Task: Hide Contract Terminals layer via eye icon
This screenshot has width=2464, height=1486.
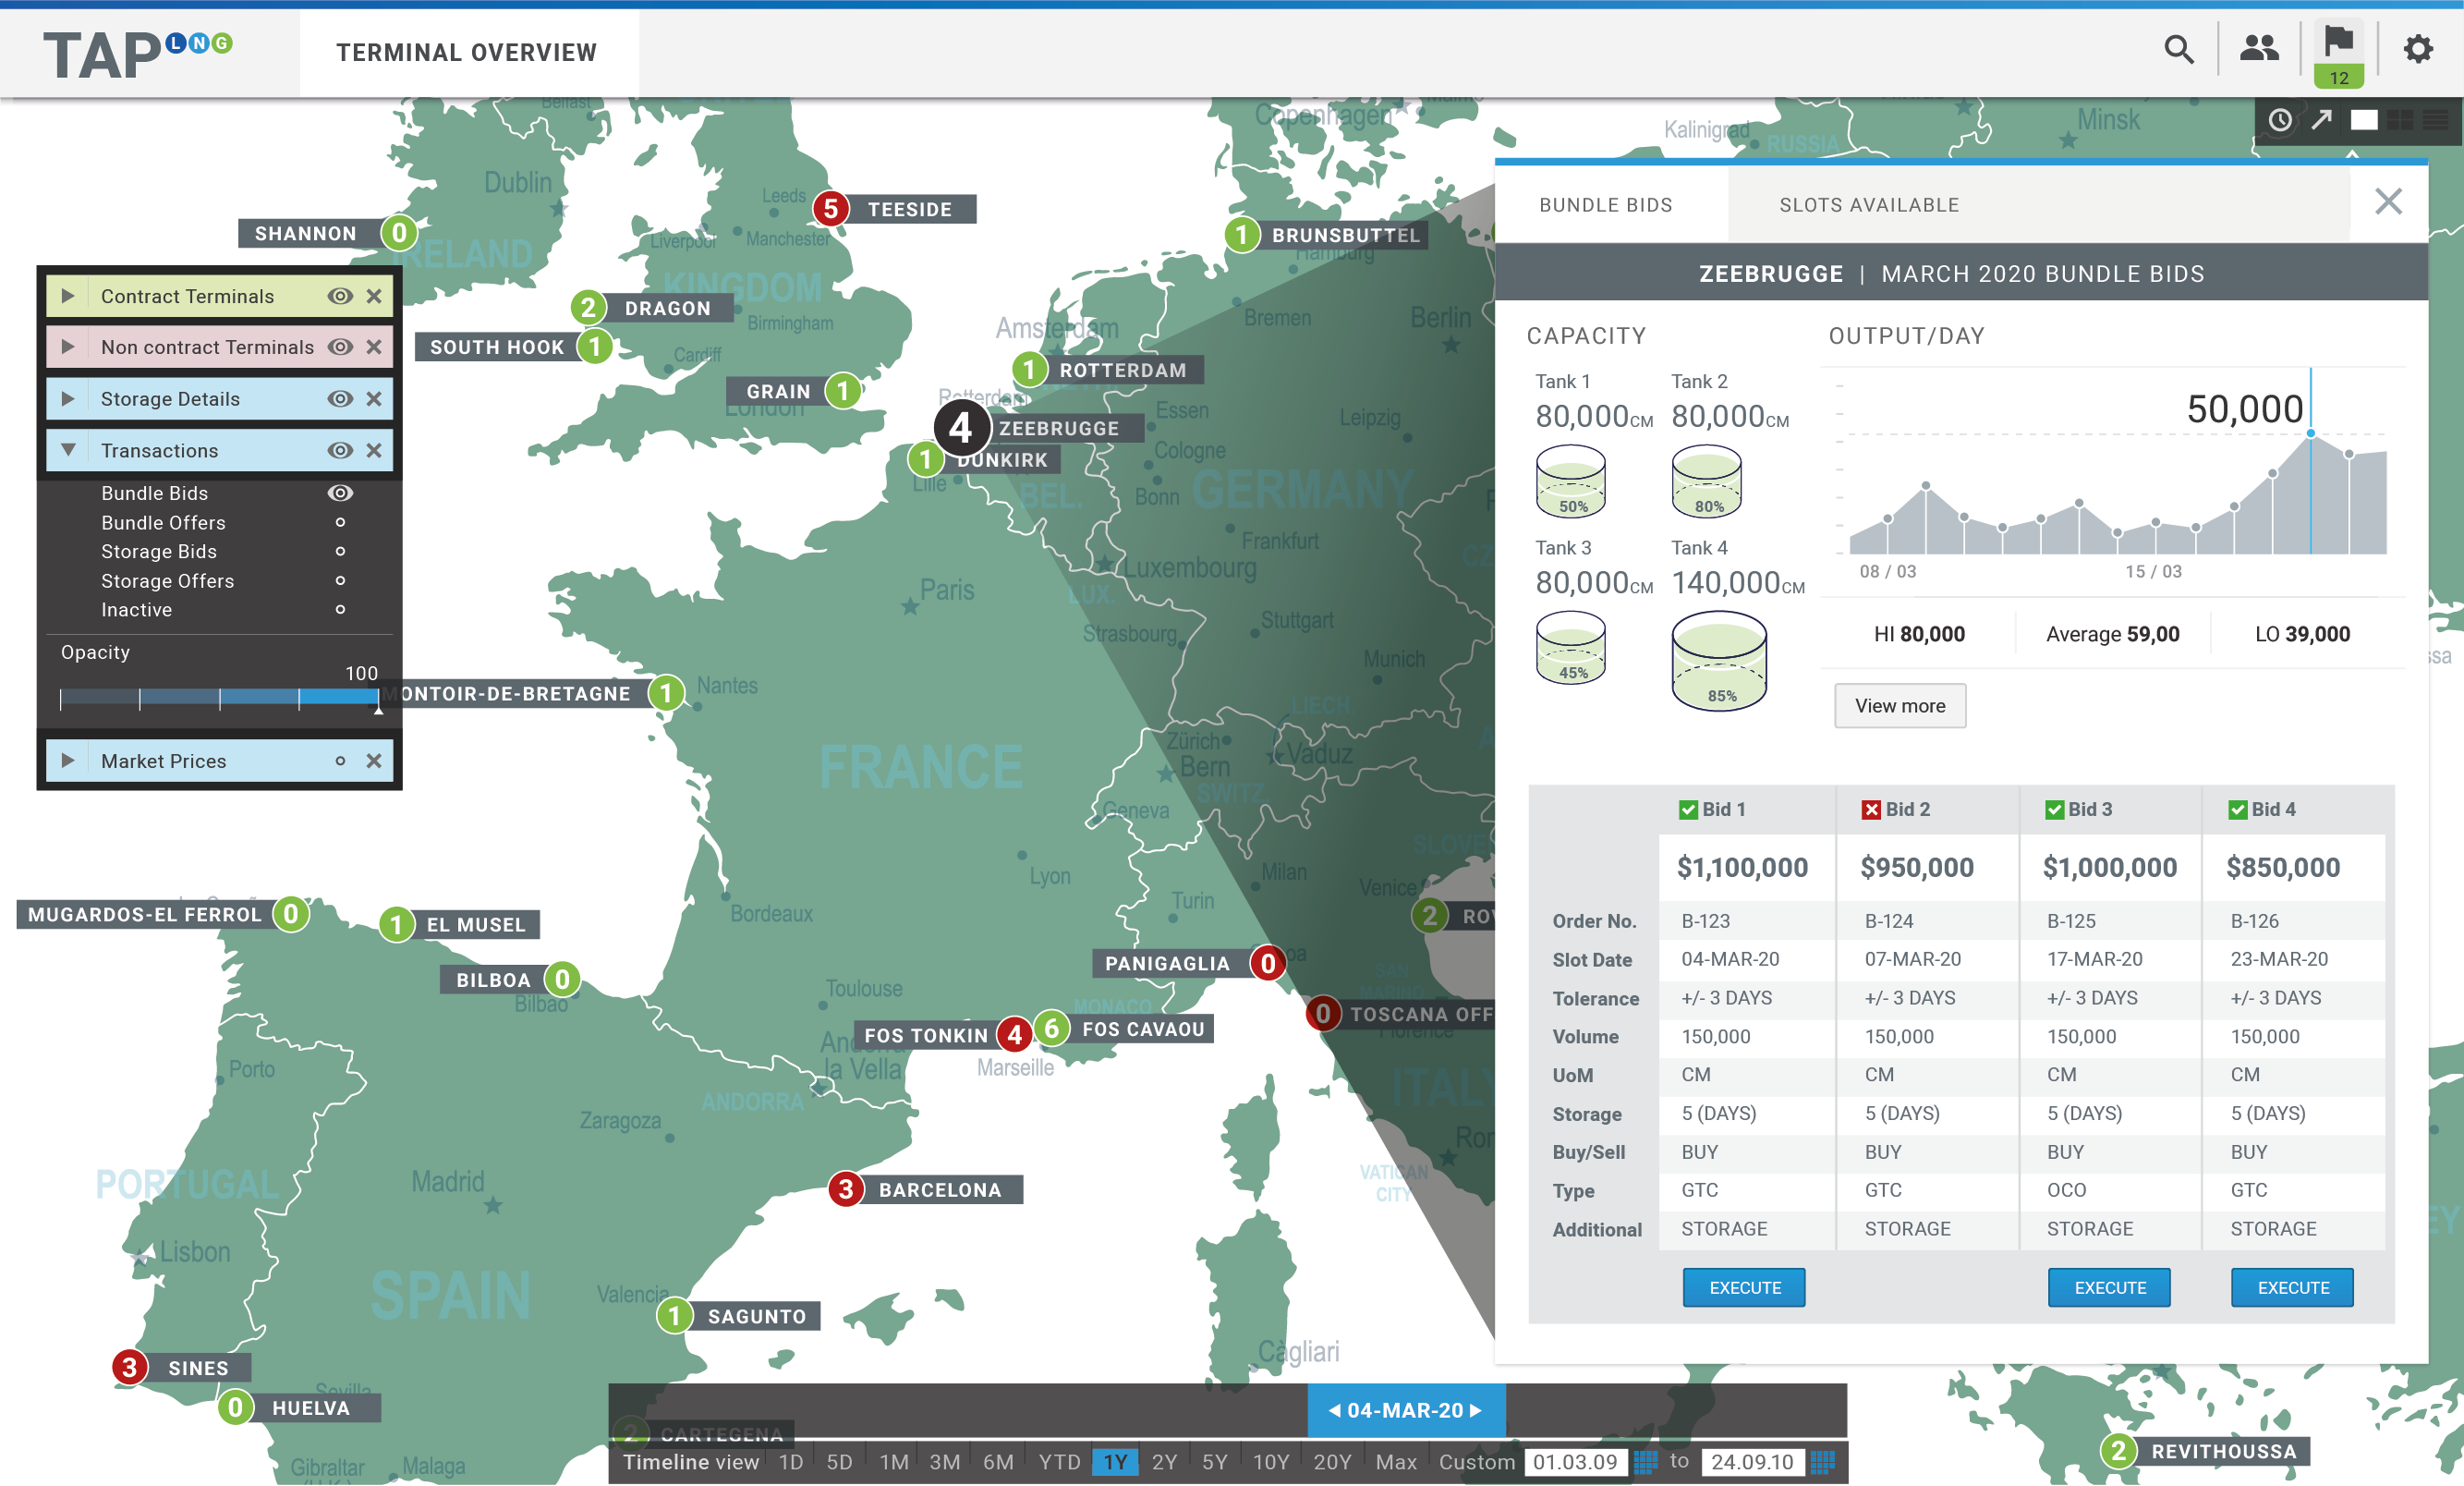Action: (340, 296)
